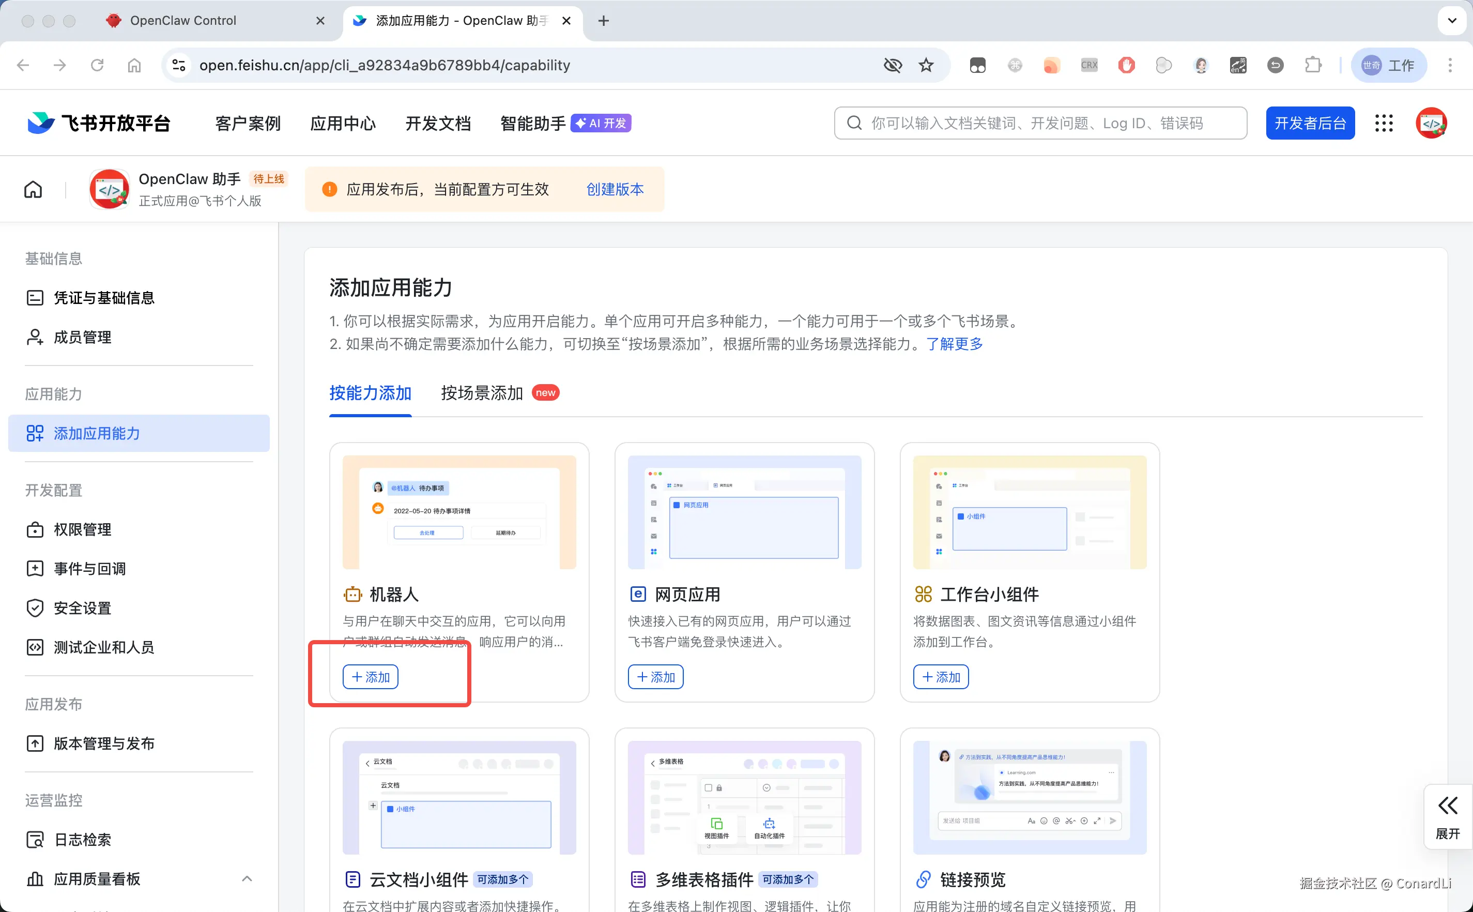Image resolution: width=1473 pixels, height=912 pixels.
Task: Click the 开发者后台 button
Action: pos(1310,123)
